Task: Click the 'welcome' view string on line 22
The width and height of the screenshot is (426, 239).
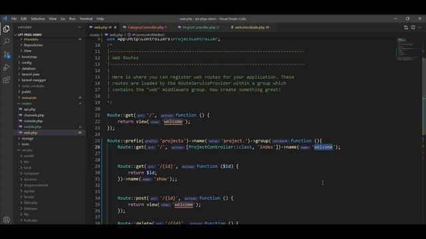Action: 173,121
